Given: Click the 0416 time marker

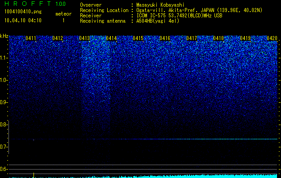Looking at the screenshot, I should pos(165,38).
